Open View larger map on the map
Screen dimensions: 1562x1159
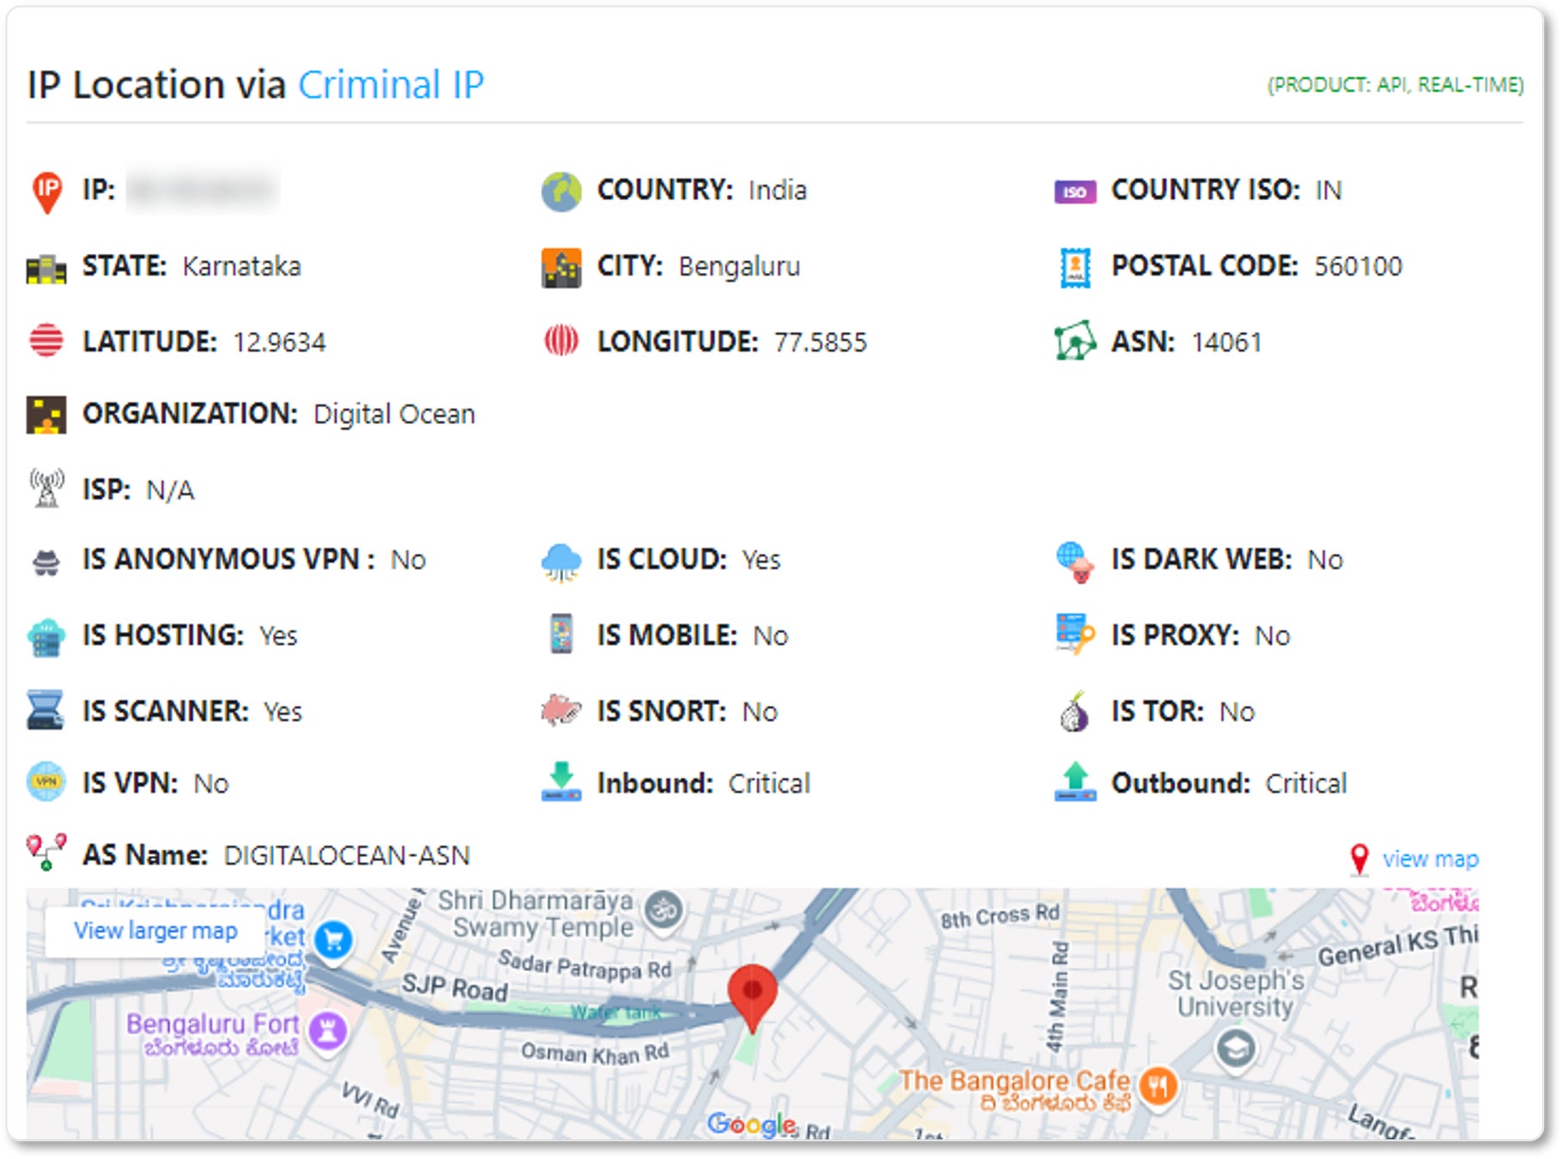pyautogui.click(x=155, y=931)
